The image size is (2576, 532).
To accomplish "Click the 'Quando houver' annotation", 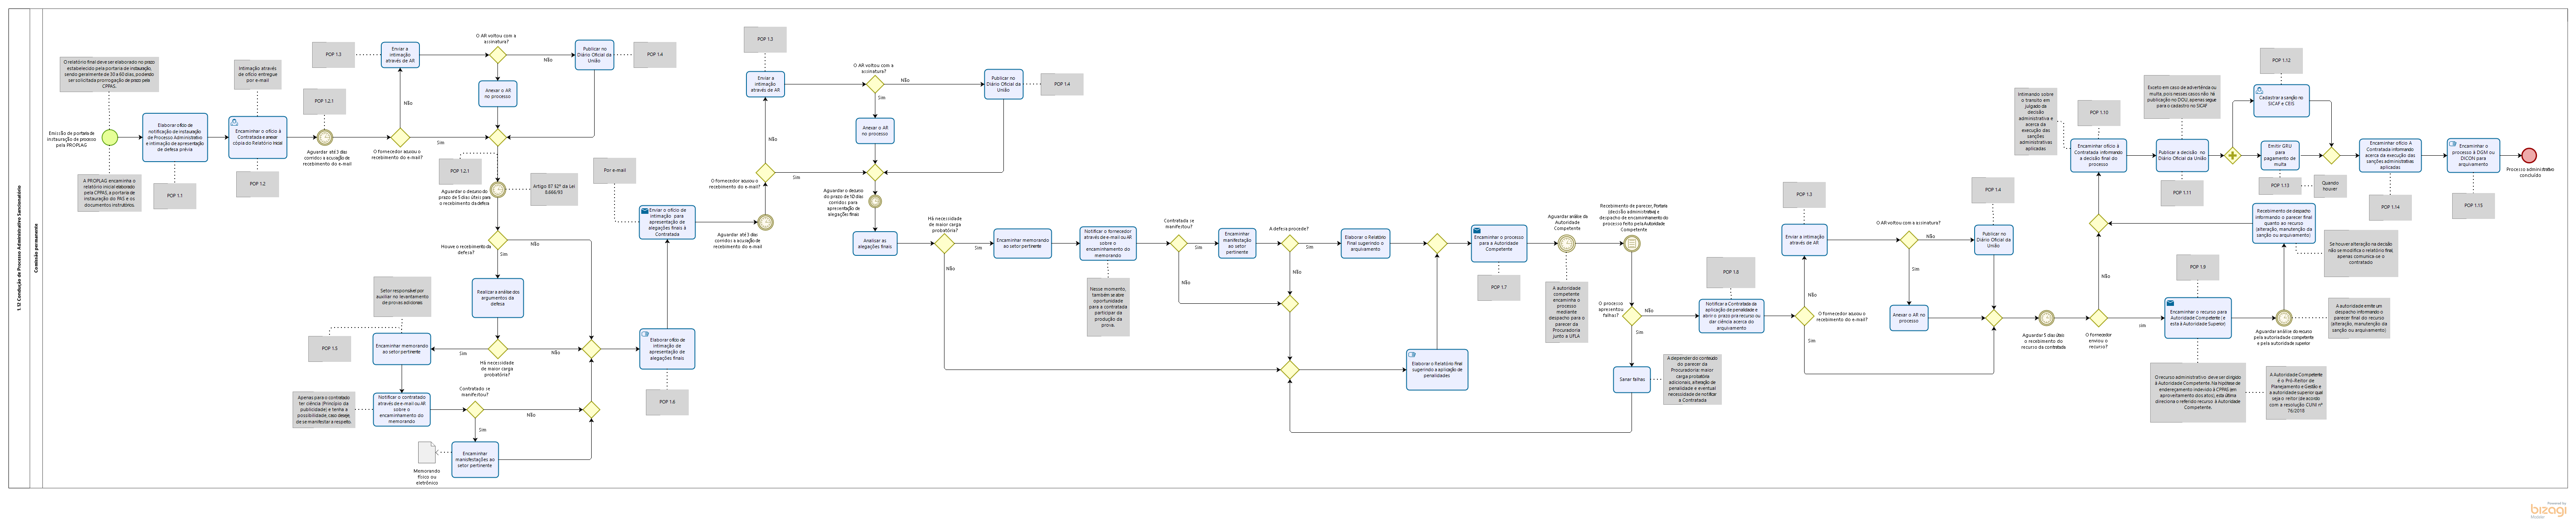I will (x=2330, y=185).
